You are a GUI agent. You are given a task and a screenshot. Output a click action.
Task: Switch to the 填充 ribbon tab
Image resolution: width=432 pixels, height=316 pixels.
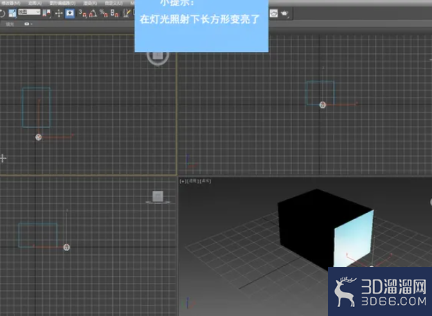pos(10,24)
